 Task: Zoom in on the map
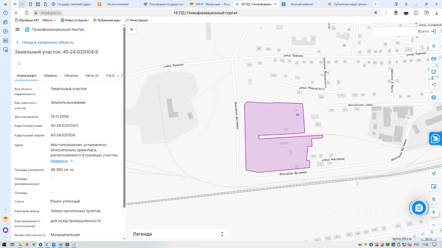(434, 213)
